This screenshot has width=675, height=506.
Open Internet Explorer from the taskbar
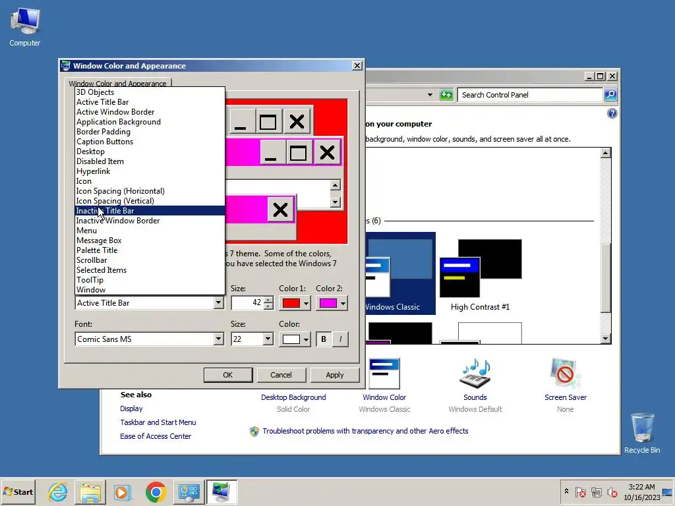click(x=58, y=492)
